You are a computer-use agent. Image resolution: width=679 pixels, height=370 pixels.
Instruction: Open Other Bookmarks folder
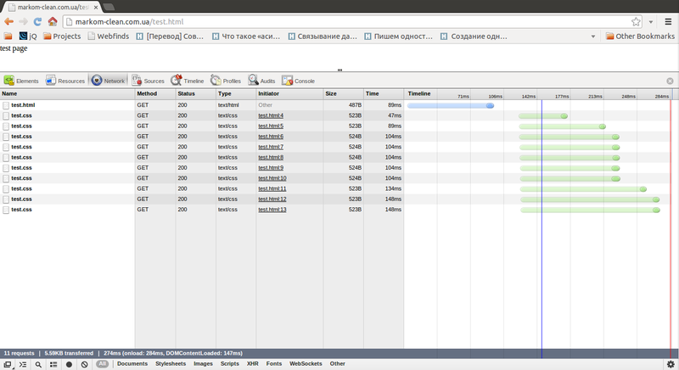pos(640,36)
